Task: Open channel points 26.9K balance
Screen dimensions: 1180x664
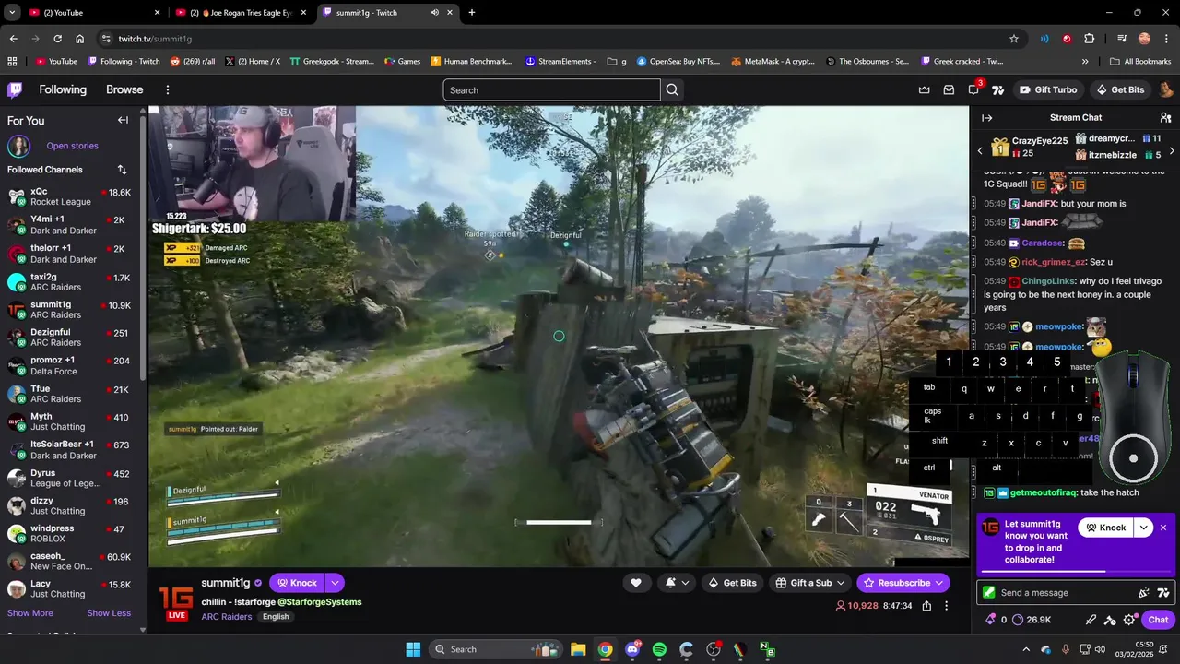Action: pyautogui.click(x=1032, y=620)
